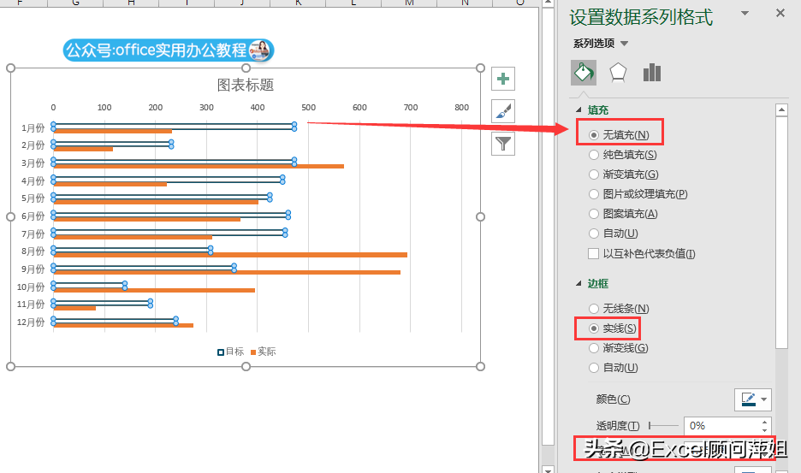The width and height of the screenshot is (801, 473).
Task: Click the 1月份 axis label
Action: [33, 127]
